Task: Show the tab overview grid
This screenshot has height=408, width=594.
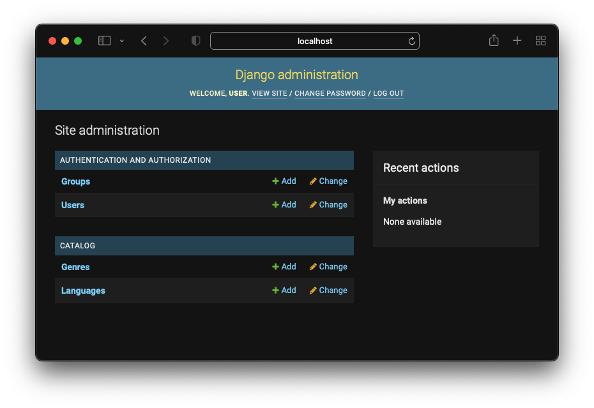Action: tap(540, 40)
